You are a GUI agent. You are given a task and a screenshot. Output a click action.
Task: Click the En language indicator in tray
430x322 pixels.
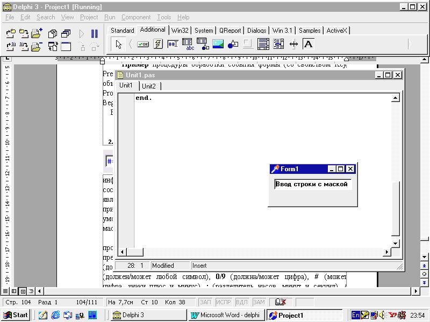click(x=355, y=315)
